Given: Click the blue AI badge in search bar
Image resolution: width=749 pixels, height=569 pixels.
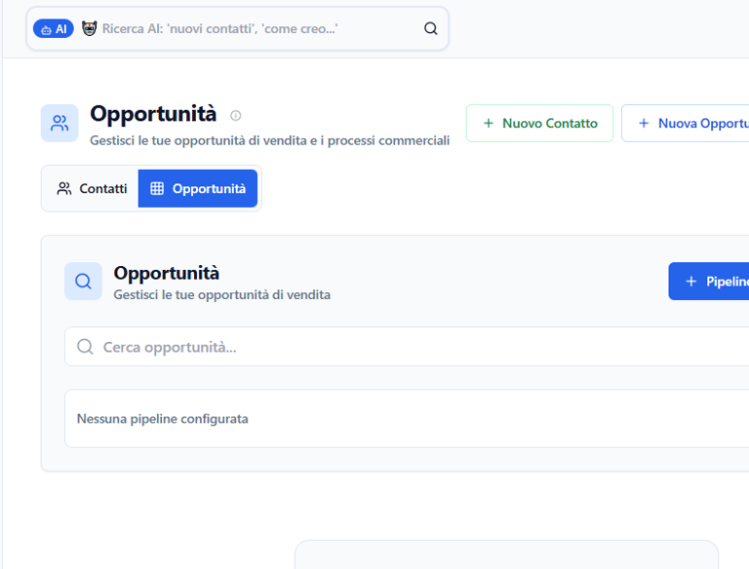Looking at the screenshot, I should pyautogui.click(x=53, y=29).
